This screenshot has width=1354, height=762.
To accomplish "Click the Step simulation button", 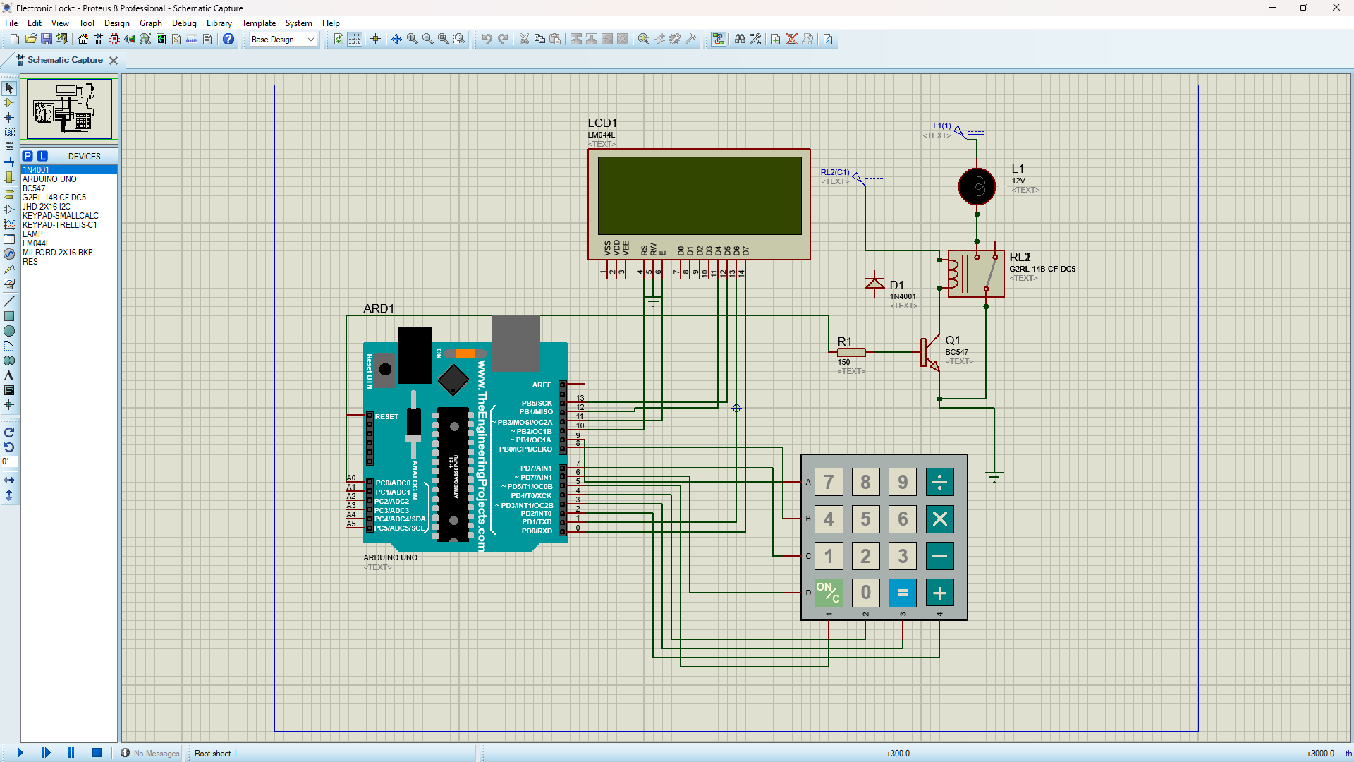I will click(x=46, y=753).
